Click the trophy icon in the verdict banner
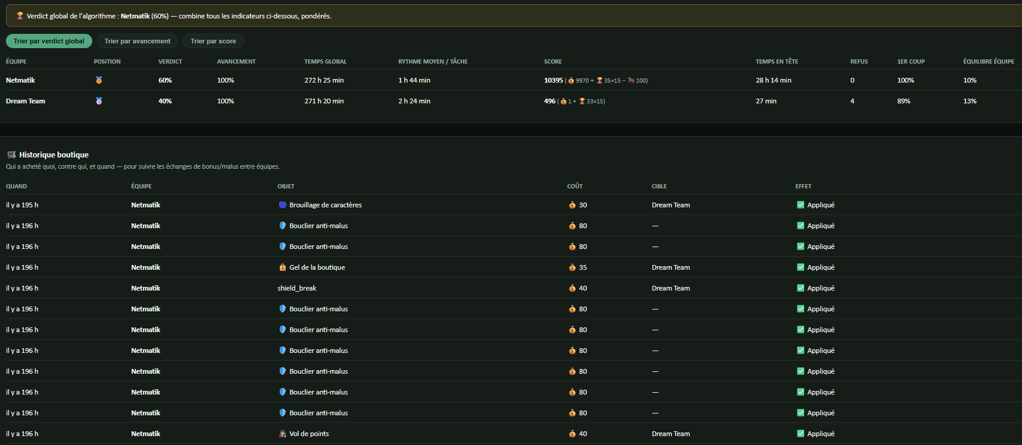The height and width of the screenshot is (445, 1022). [20, 16]
